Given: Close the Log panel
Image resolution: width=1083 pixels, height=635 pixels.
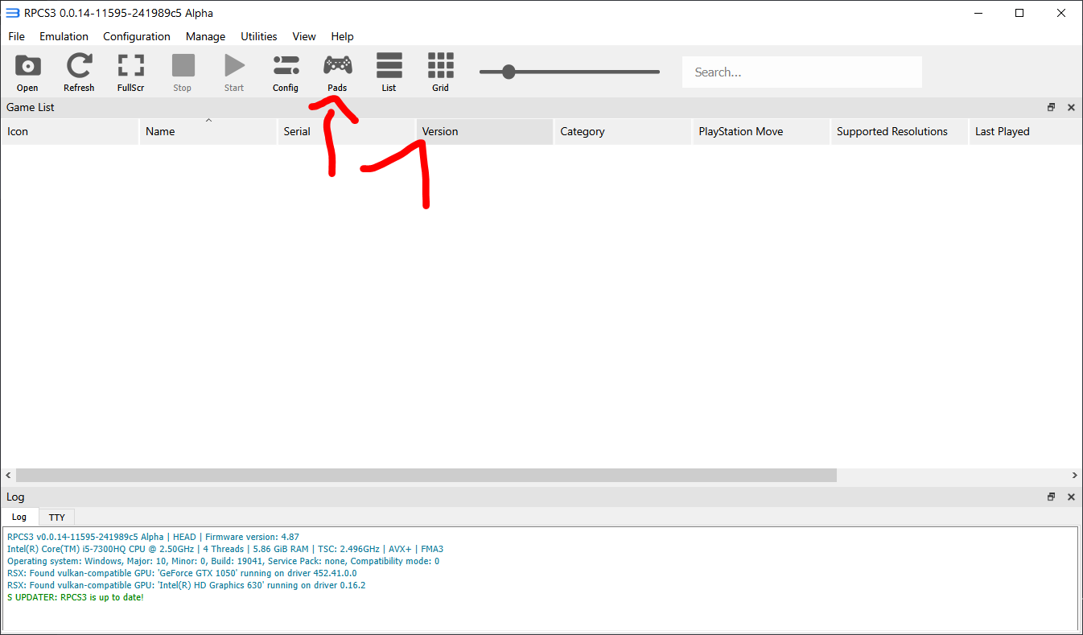Looking at the screenshot, I should pyautogui.click(x=1071, y=497).
